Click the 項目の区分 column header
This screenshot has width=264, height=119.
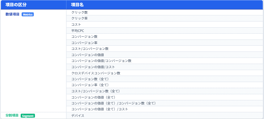[33, 5]
